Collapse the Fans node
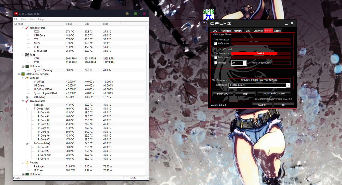 point(23,55)
